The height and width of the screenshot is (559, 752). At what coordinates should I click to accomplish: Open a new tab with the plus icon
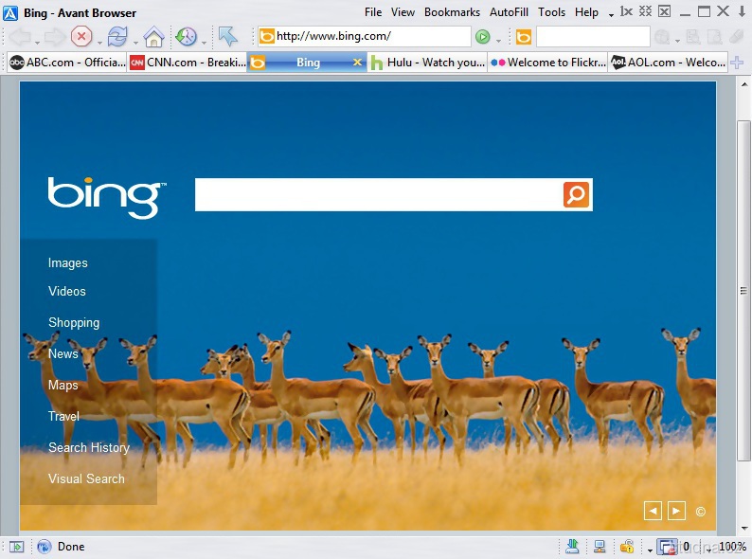737,63
